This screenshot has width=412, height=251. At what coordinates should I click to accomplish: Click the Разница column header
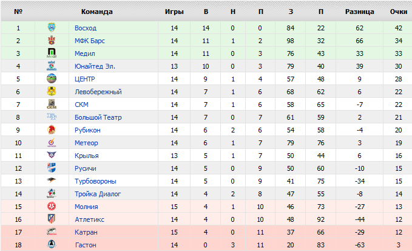pos(359,12)
